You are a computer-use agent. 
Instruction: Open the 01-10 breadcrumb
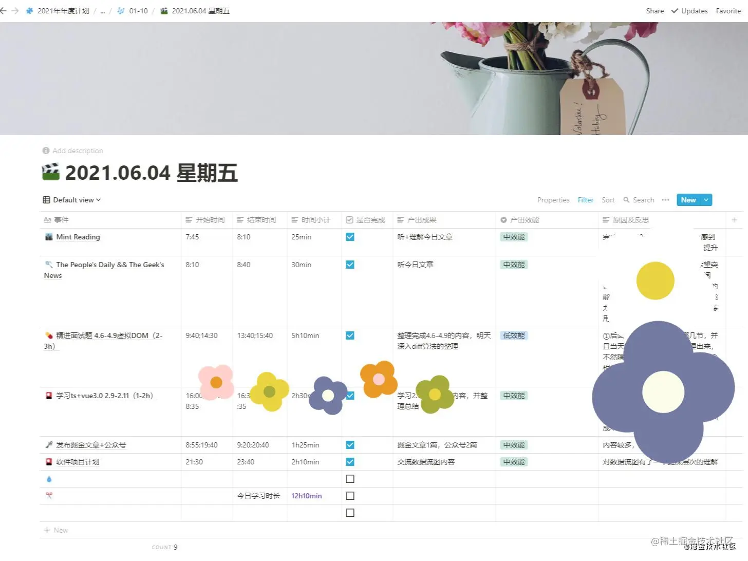(x=133, y=11)
